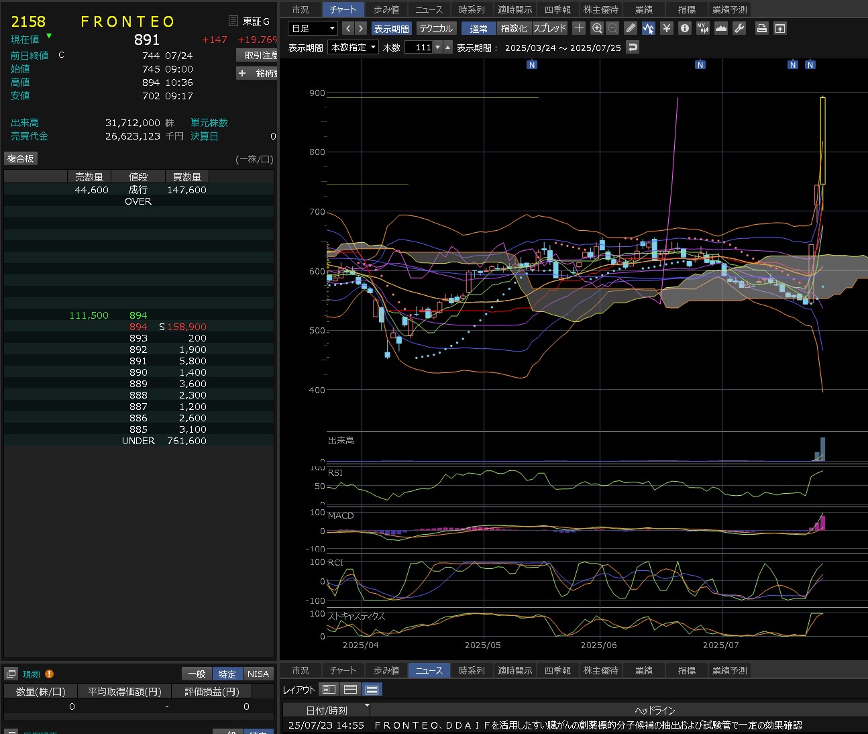Viewport: 868px width, 734px height.
Task: Click the MY chart settings icon
Action: pyautogui.click(x=702, y=28)
